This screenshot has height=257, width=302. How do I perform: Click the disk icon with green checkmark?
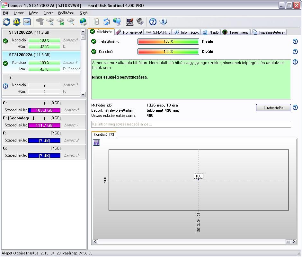pos(60,22)
